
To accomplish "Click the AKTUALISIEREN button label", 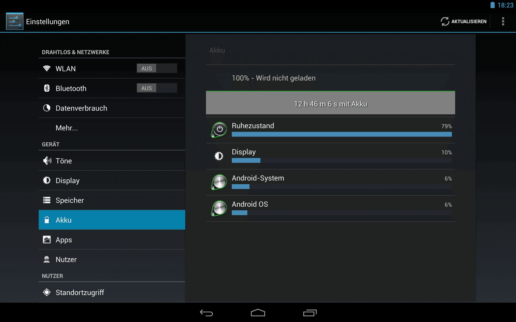I will pos(469,21).
